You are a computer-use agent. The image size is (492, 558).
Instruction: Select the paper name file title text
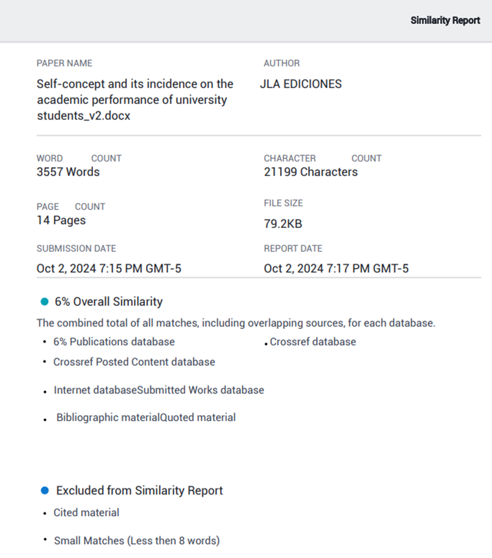point(135,100)
